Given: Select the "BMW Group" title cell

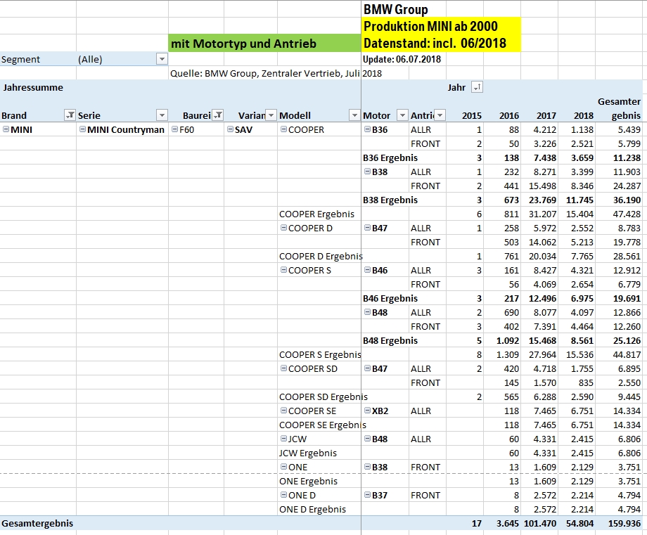Looking at the screenshot, I should (395, 9).
